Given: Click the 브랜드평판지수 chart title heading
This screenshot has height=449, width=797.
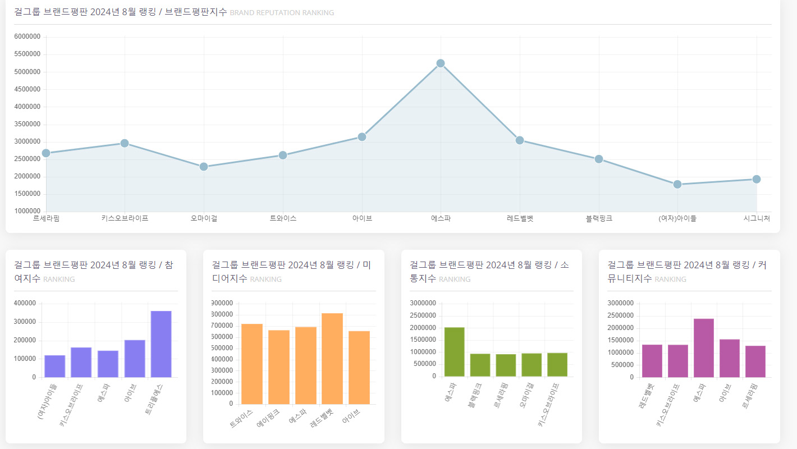Looking at the screenshot, I should [x=121, y=12].
